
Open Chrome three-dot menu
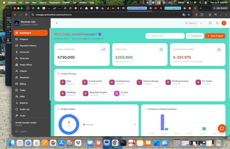point(226,15)
